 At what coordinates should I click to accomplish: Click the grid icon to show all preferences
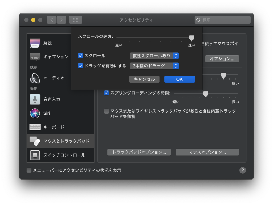(x=75, y=20)
